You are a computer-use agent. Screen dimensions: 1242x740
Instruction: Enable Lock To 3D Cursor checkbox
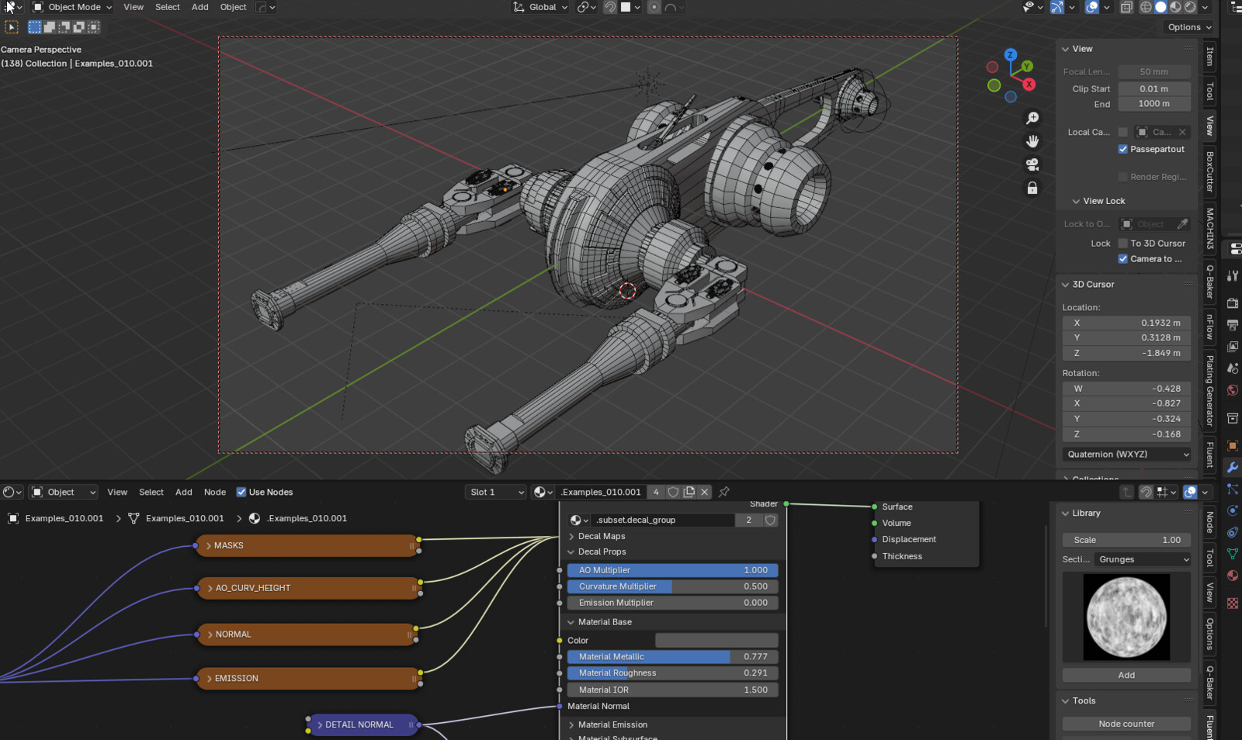[x=1122, y=243]
